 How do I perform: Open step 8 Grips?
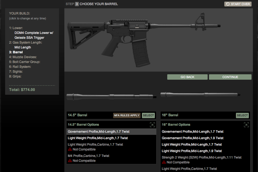(15, 76)
